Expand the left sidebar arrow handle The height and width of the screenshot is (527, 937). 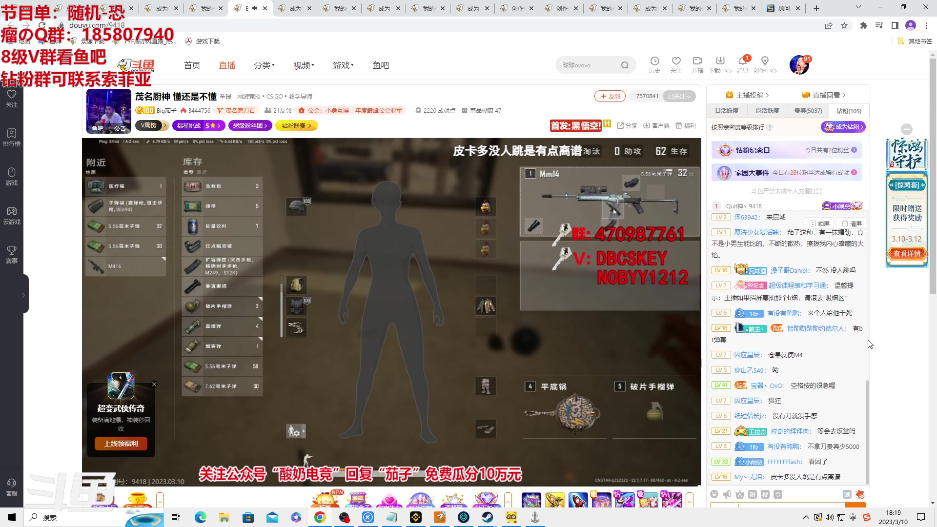coord(23,295)
